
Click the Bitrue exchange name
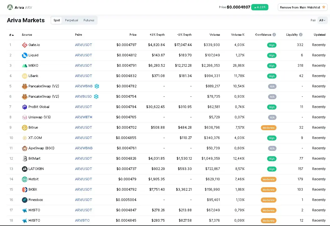[33, 127]
